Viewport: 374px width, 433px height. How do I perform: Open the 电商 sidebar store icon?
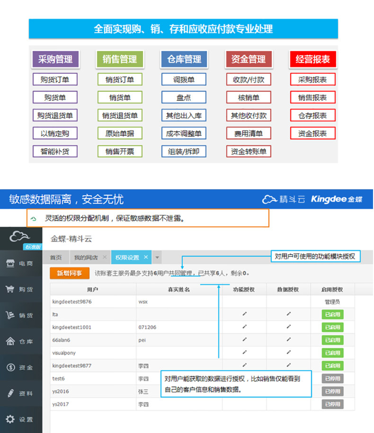tap(10, 263)
